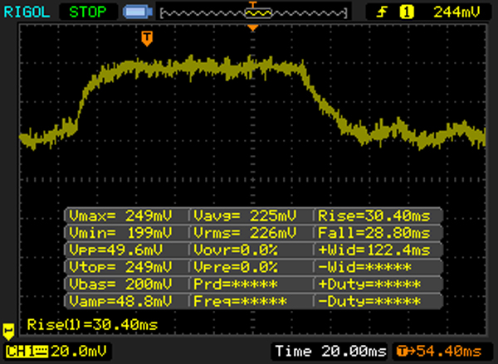Screen dimensions: 498x364
Task: Select the Freq=***** measurement
Action: (x=240, y=301)
